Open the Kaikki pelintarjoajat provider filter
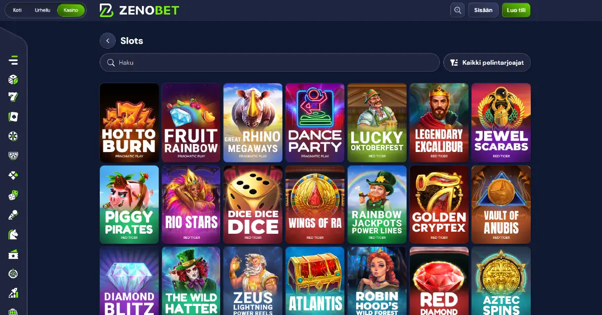The height and width of the screenshot is (315, 602). click(x=487, y=63)
